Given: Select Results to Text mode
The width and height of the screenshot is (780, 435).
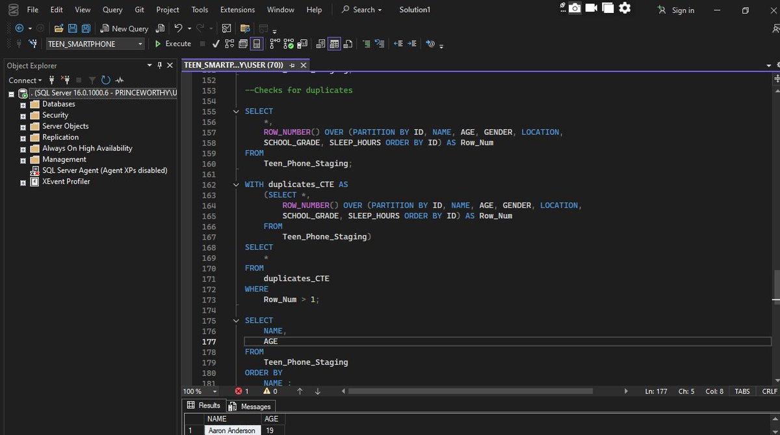Looking at the screenshot, I should pos(320,43).
